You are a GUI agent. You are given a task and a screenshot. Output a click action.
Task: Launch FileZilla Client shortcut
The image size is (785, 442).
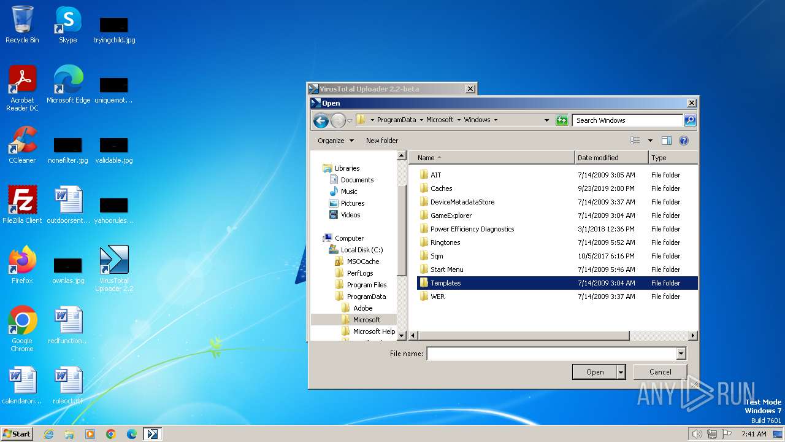[x=22, y=205]
